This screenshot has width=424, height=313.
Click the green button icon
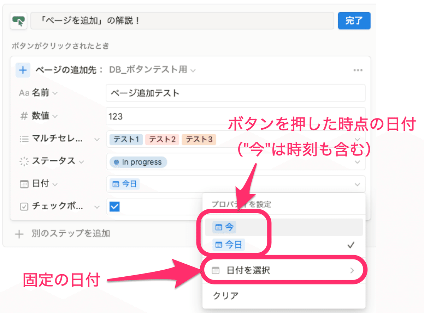pyautogui.click(x=19, y=21)
